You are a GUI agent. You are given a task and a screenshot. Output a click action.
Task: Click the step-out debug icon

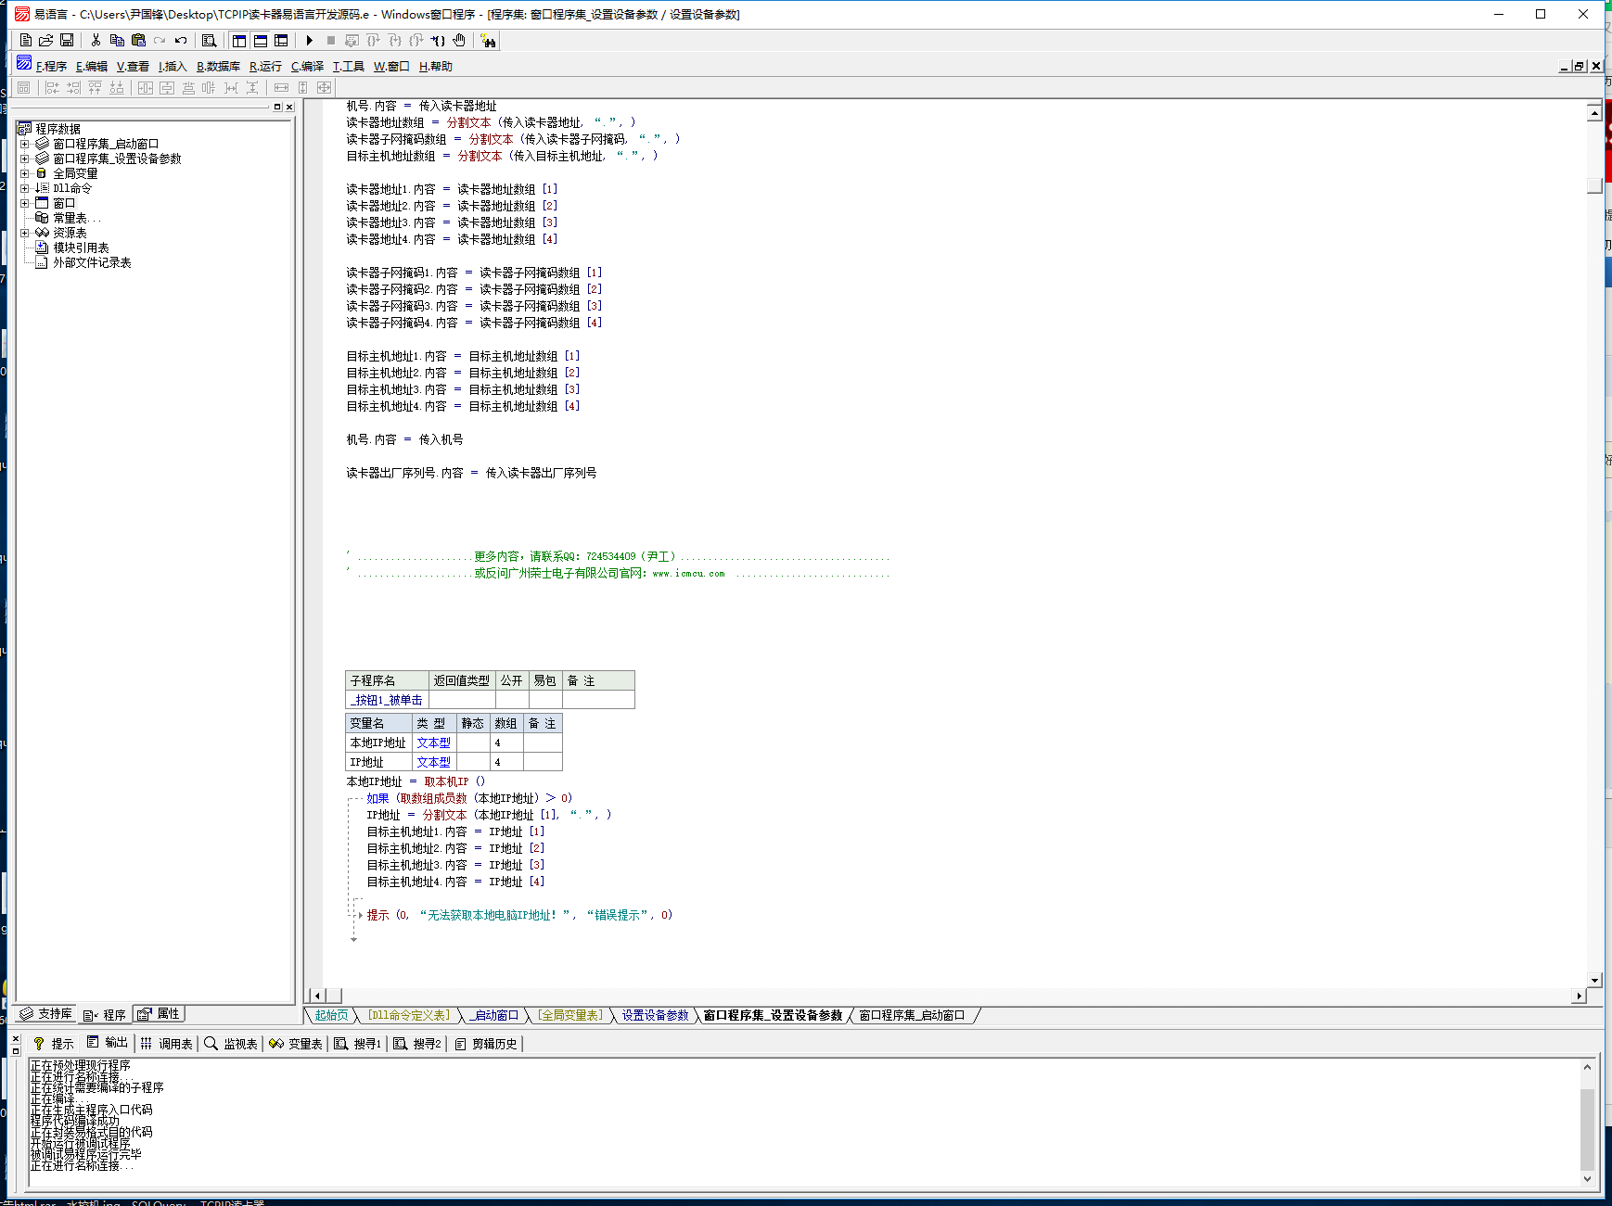(x=416, y=41)
